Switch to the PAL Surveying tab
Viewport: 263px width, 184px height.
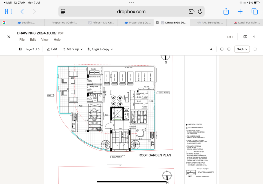(209, 23)
